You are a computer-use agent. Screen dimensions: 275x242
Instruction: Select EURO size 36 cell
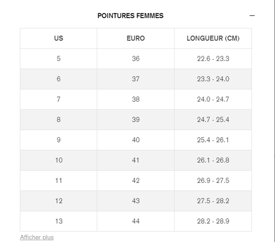click(136, 59)
